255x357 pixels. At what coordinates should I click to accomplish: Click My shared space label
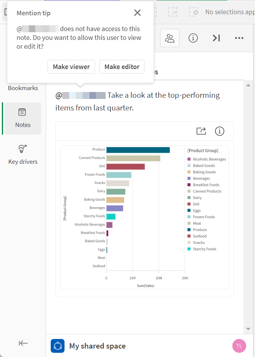[x=98, y=346]
